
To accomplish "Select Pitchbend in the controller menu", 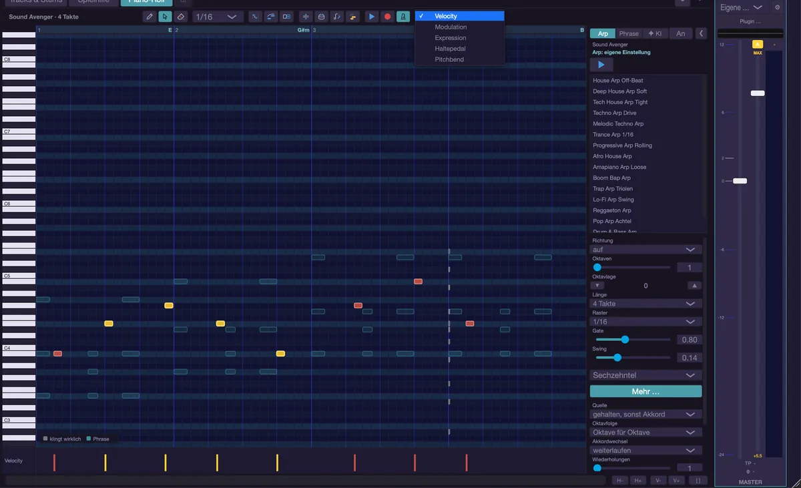I will coord(460,59).
